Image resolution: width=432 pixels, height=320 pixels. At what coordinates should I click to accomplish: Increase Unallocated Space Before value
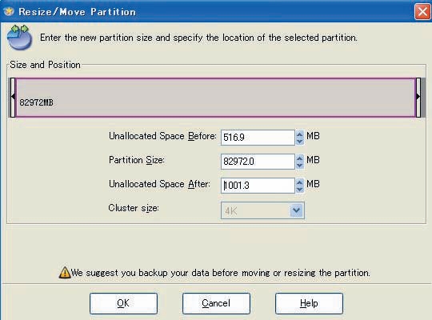tap(300, 134)
